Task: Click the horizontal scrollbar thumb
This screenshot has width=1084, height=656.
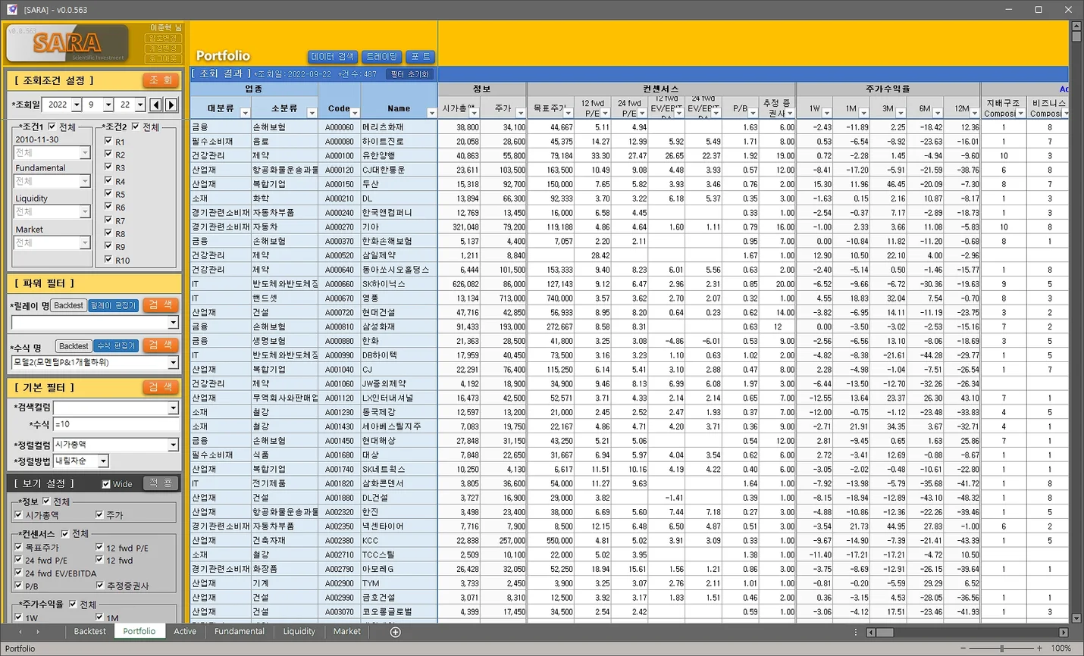Action: 885,632
